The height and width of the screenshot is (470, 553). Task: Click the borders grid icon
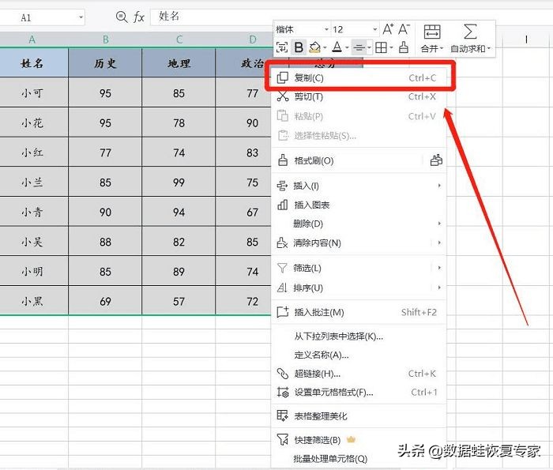381,47
